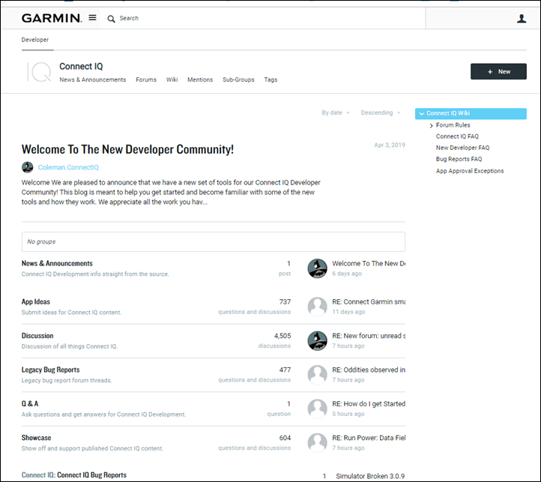Click the 477 count for Legacy Bug Reports

[285, 370]
